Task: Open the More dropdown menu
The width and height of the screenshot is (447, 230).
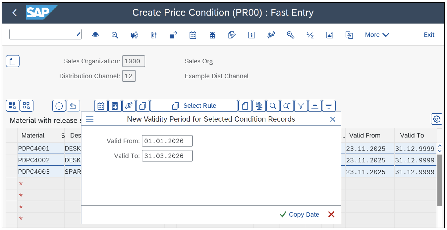Action: 376,34
